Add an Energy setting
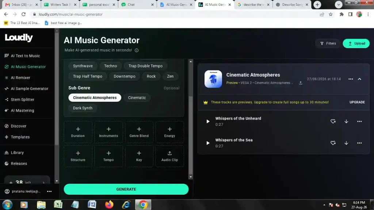The height and width of the screenshot is (210, 374). [x=169, y=132]
